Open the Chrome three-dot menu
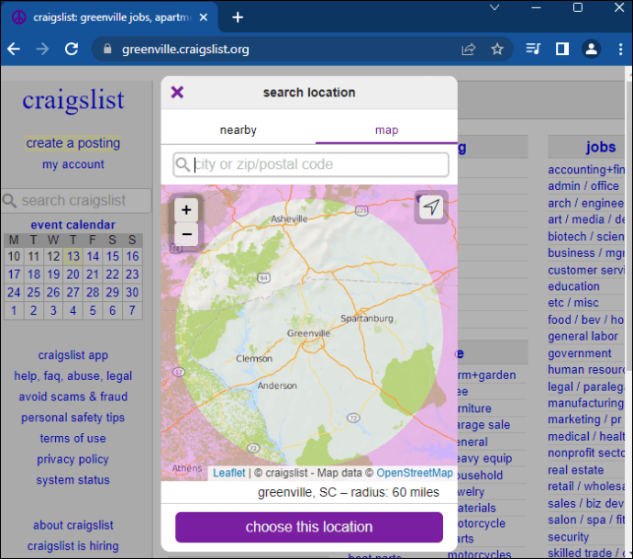The width and height of the screenshot is (633, 559). coord(619,50)
